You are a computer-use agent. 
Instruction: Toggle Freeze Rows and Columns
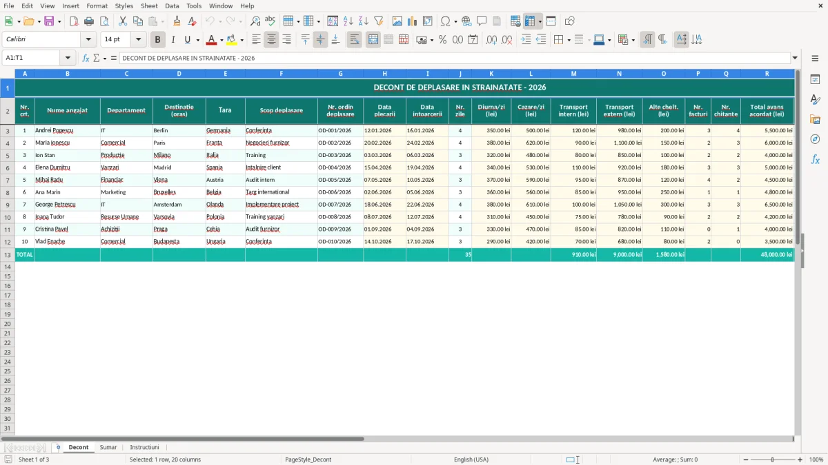530,21
